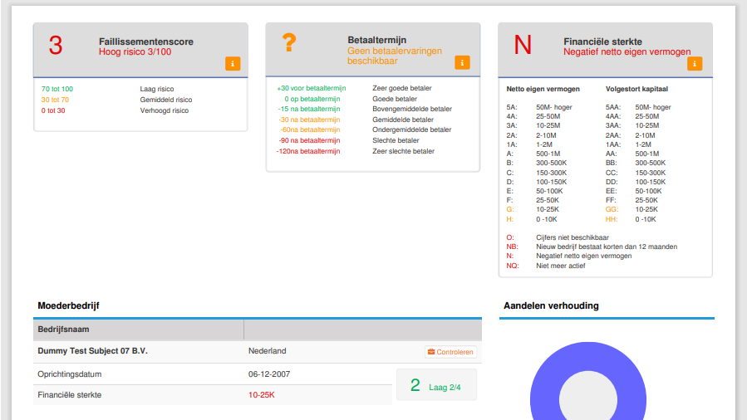Click the Aandelen verhouding heading
747x420 pixels.
(551, 305)
